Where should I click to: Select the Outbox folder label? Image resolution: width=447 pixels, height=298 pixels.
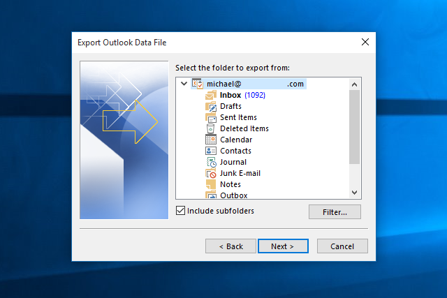coord(233,195)
